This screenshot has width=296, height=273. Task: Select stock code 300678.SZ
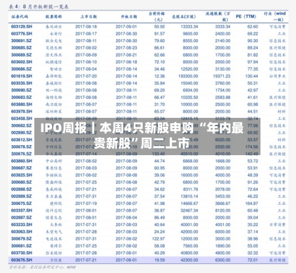coord(21,147)
